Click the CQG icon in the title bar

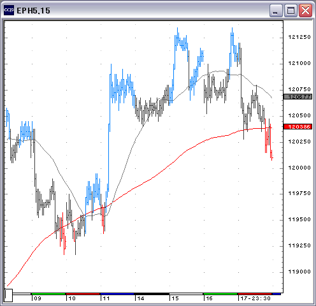click(x=9, y=10)
